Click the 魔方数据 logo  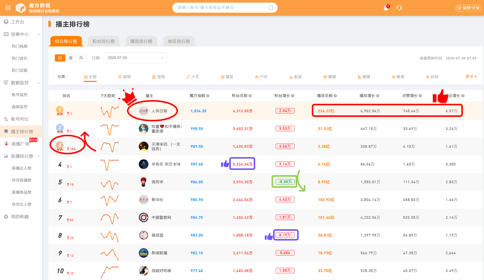(x=38, y=8)
